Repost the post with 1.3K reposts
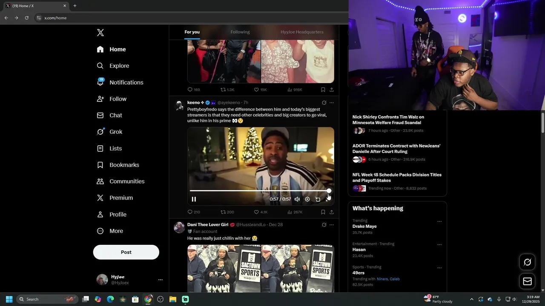Viewport: 545px width, 306px height. 227,90
